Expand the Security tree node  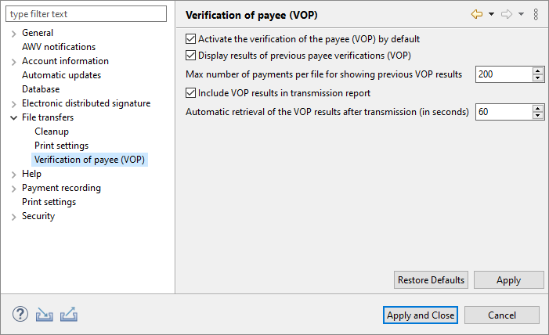[x=13, y=217]
